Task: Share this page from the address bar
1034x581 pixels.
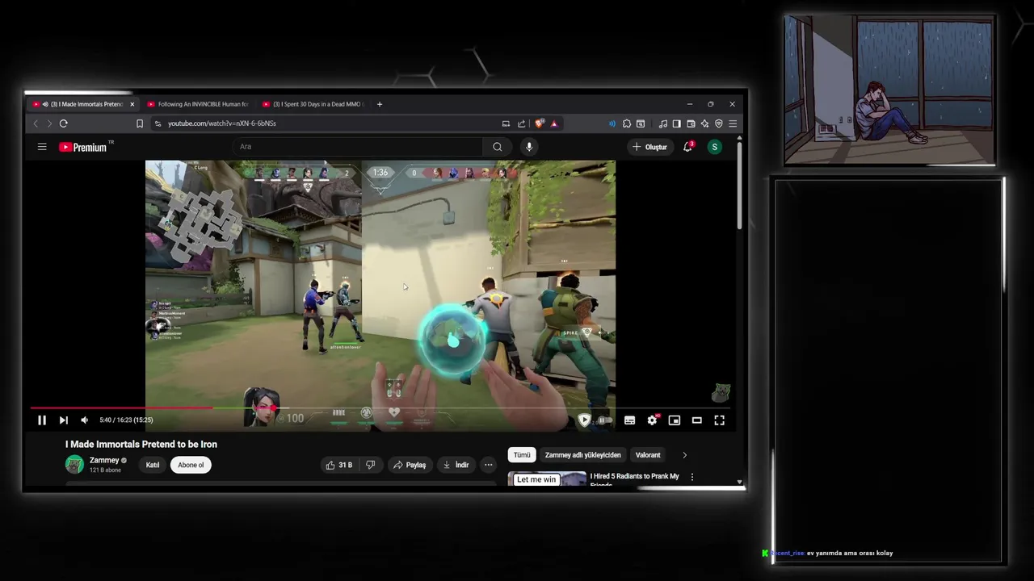Action: 522,123
